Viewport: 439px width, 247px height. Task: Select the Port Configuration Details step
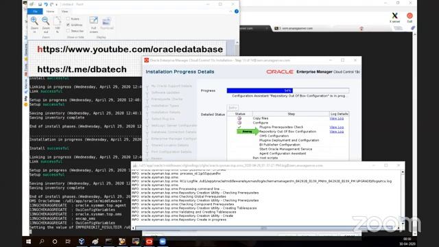coord(171,152)
